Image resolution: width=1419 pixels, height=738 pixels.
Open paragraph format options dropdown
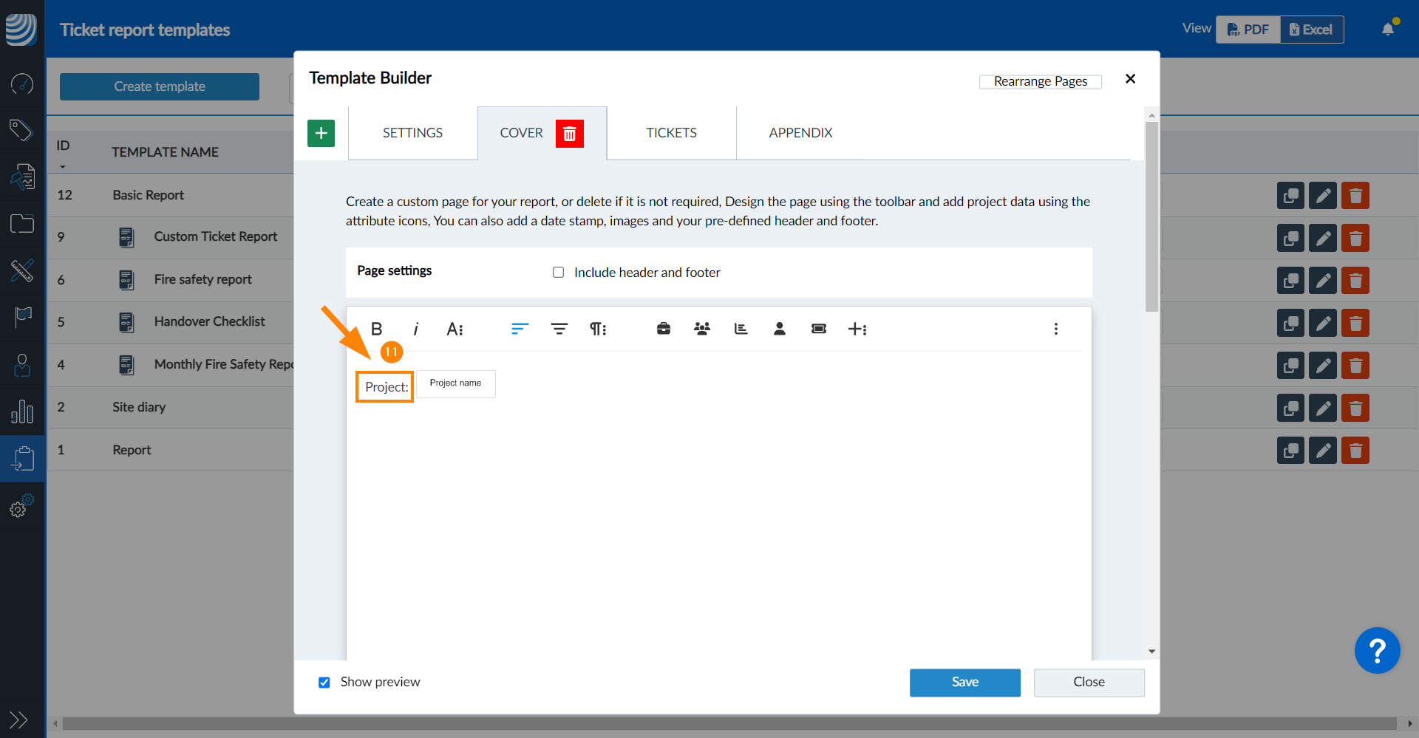[597, 329]
